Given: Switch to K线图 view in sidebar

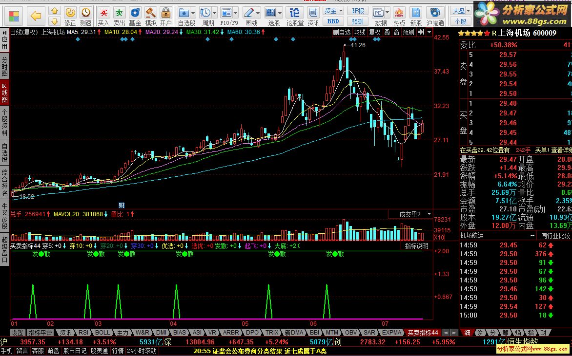Looking at the screenshot, I should pyautogui.click(x=4, y=93).
